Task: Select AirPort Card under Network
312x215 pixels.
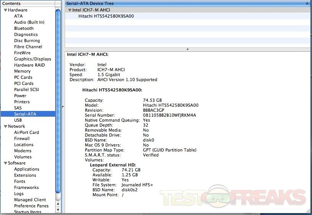Action: point(26,132)
